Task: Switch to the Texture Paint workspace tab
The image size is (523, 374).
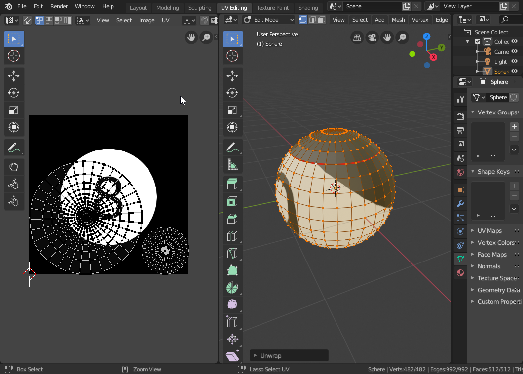Action: coord(272,7)
